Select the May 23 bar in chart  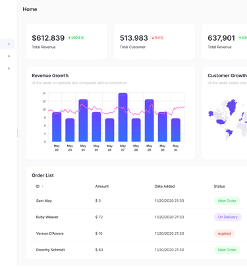tap(70, 130)
